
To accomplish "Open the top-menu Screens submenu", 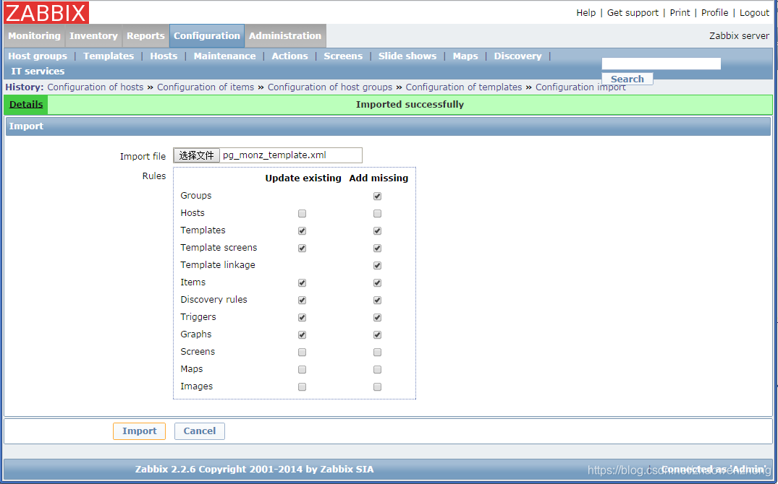I will (343, 56).
